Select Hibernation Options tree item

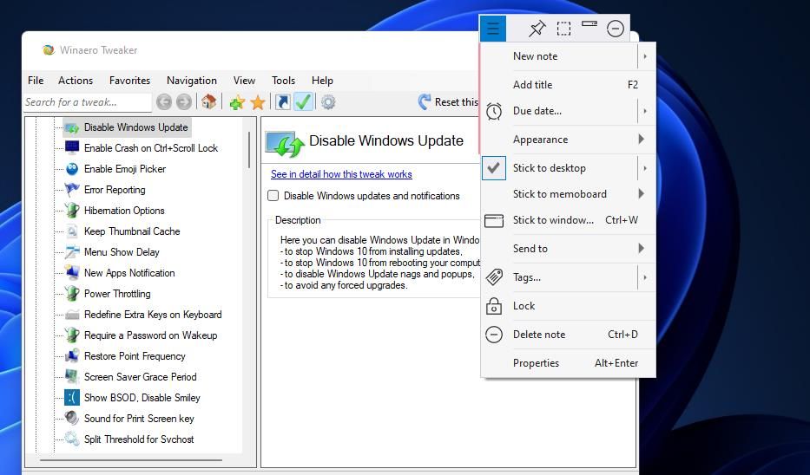coord(124,211)
